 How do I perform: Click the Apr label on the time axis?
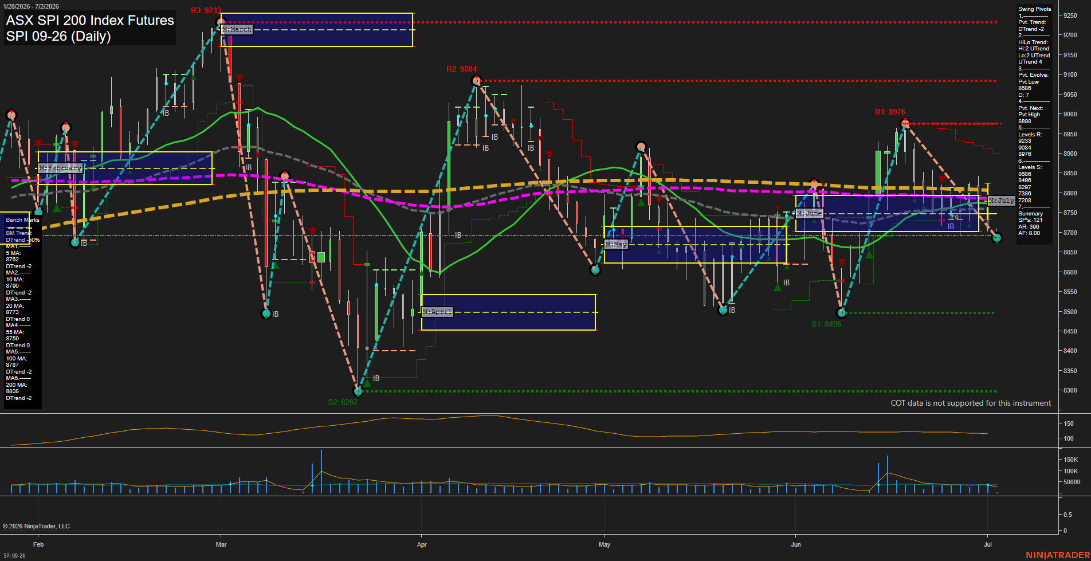[422, 544]
